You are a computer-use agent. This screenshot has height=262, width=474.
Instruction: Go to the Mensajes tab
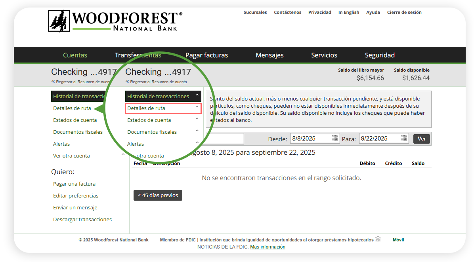(x=269, y=55)
